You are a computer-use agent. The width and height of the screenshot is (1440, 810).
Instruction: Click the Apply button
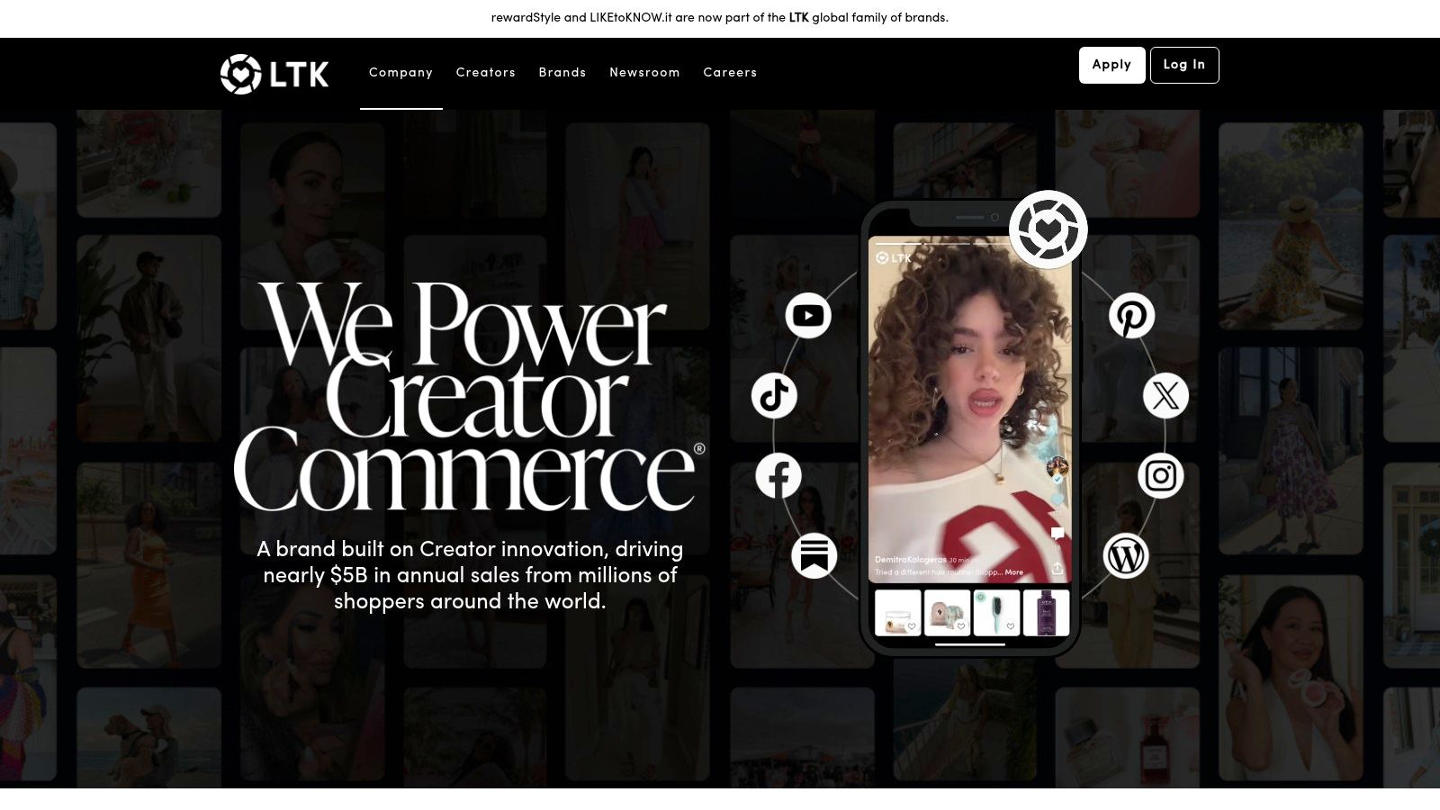1111,65
